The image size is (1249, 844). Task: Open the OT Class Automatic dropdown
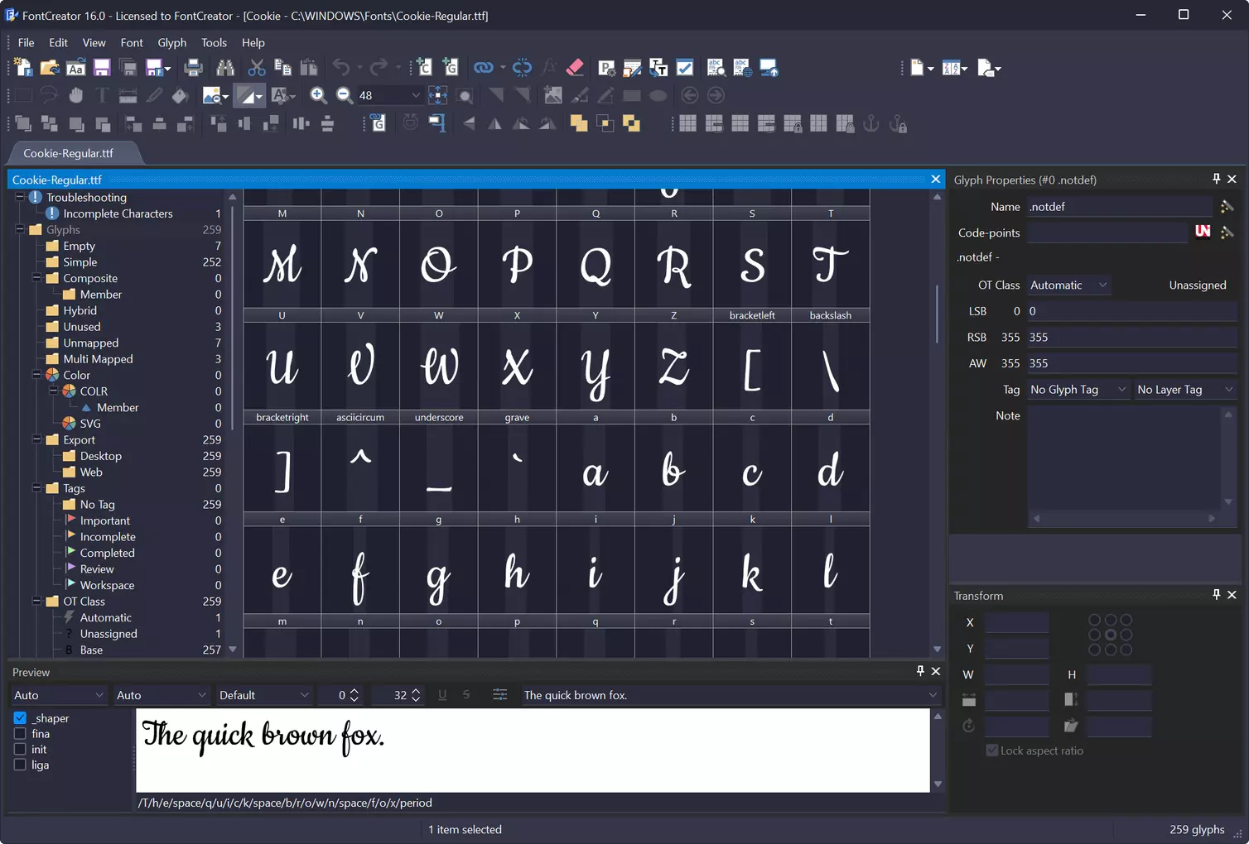point(1068,285)
